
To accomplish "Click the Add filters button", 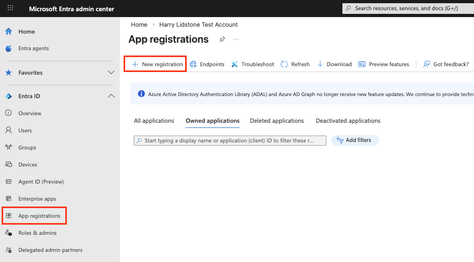I will pyautogui.click(x=355, y=140).
